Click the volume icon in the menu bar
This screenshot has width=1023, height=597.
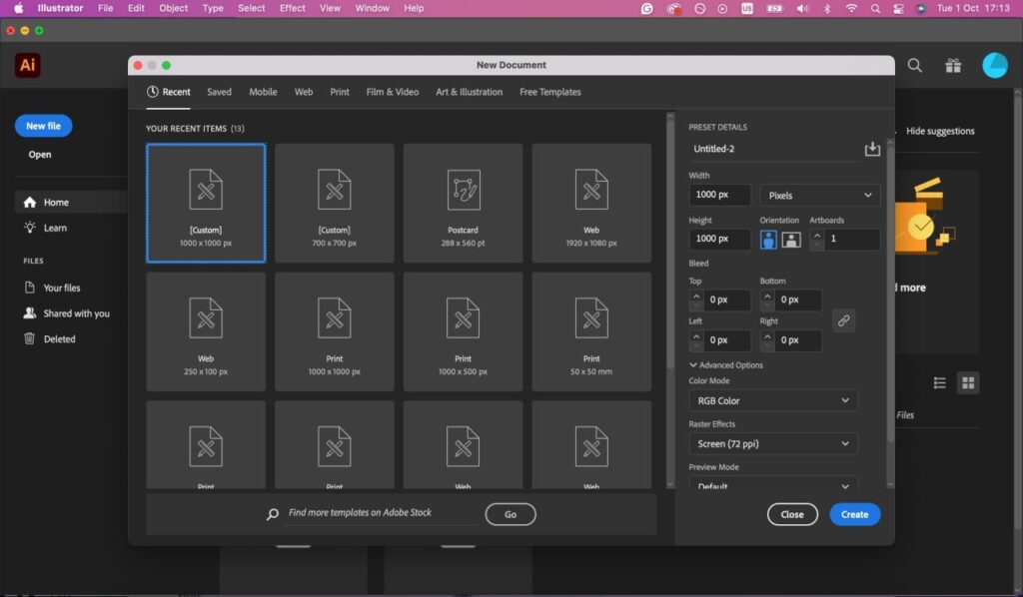point(802,8)
